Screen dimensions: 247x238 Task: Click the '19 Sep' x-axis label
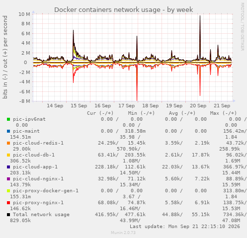click(174, 106)
